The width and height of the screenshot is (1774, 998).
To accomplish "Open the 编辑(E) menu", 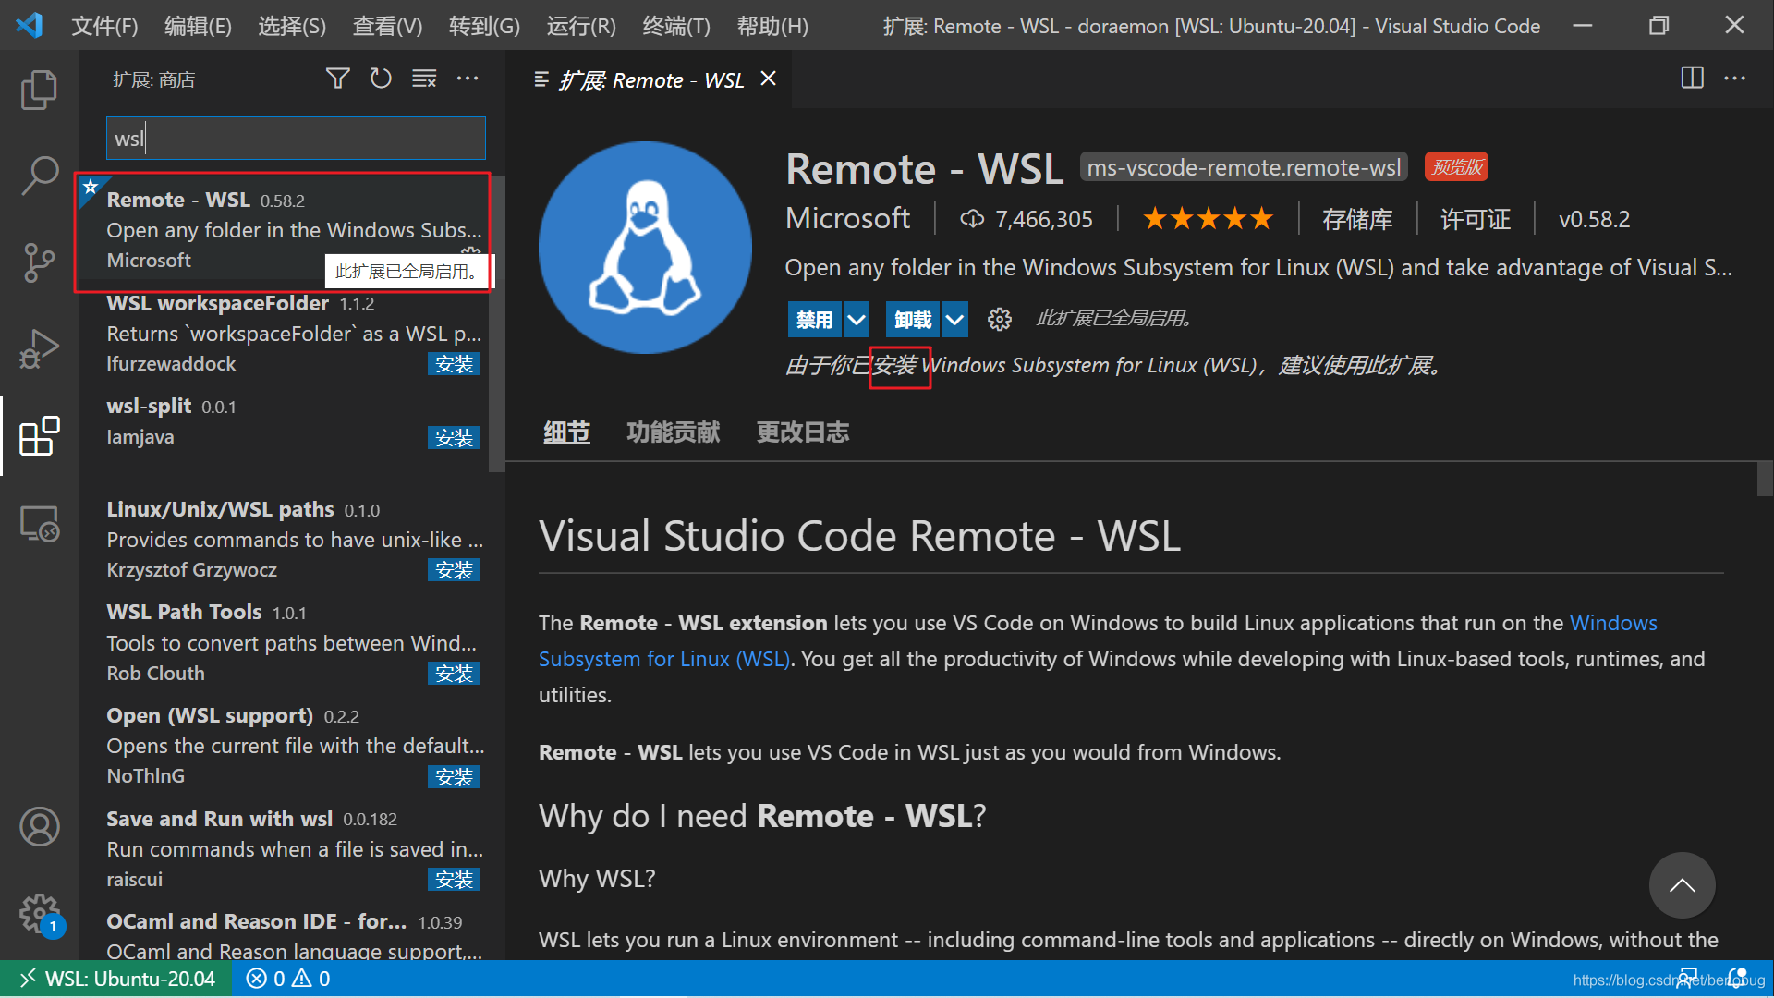I will point(198,26).
